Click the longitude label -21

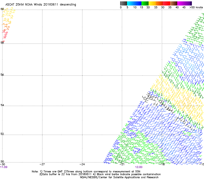122,164
